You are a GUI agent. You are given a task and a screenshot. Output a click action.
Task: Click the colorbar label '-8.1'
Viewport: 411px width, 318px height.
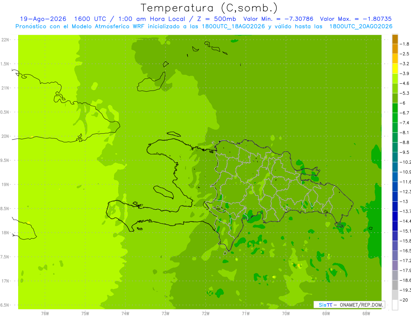(405, 133)
